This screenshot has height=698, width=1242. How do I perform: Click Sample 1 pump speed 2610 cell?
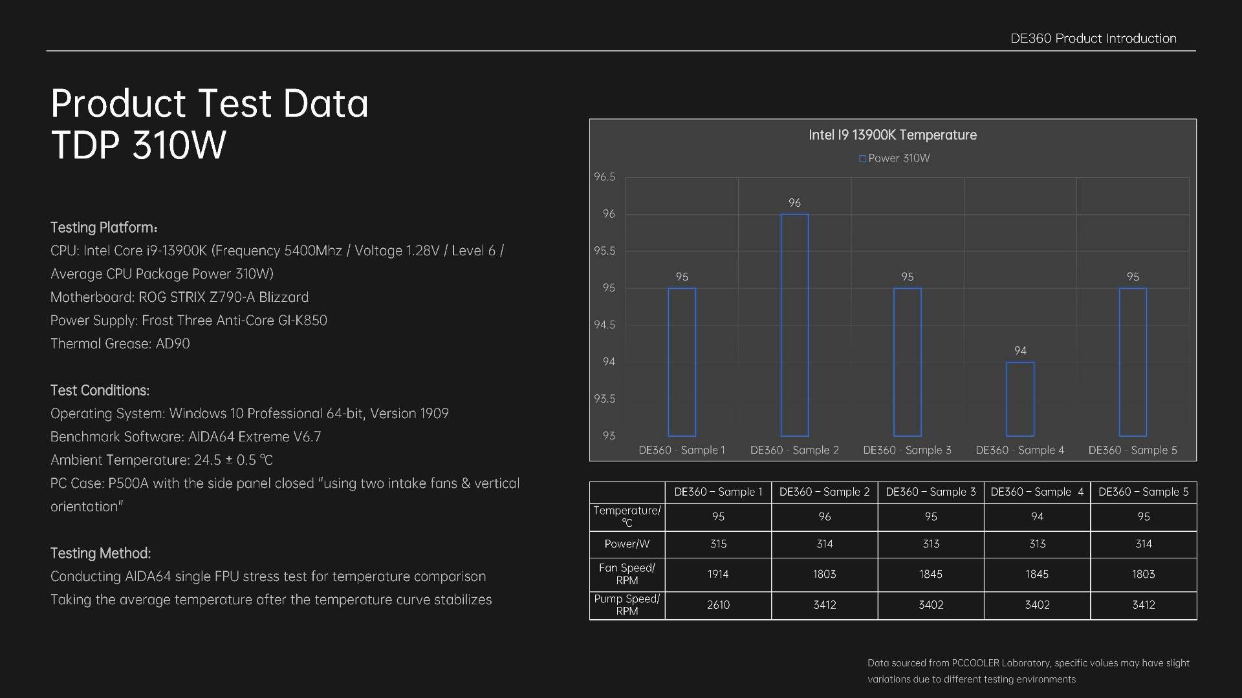point(718,605)
